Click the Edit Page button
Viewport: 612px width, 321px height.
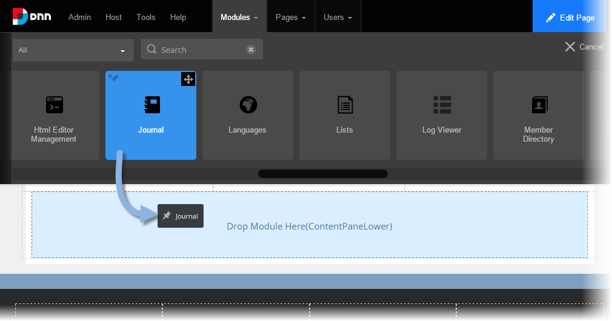point(570,18)
